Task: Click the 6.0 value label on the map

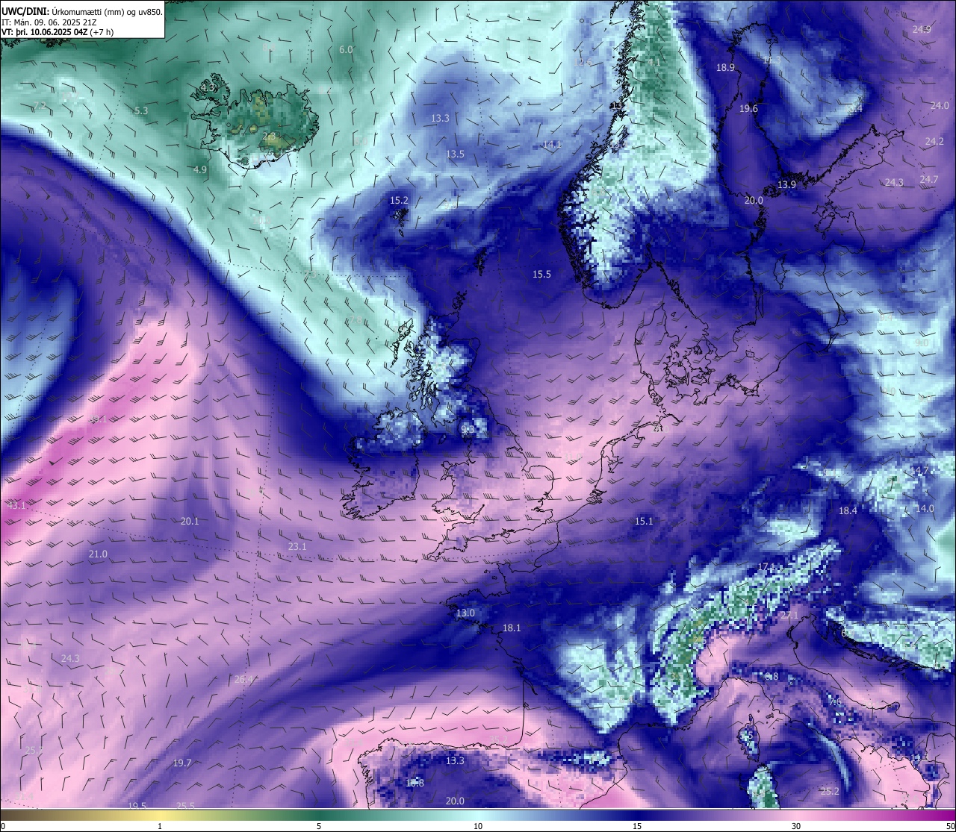Action: pos(346,50)
